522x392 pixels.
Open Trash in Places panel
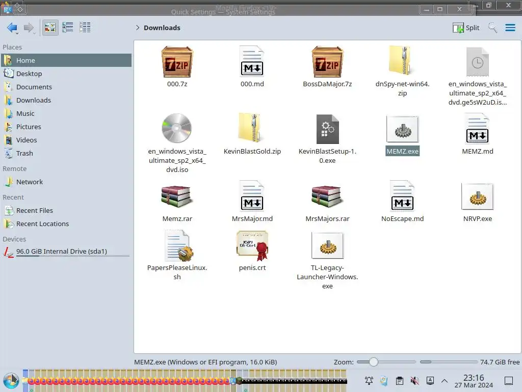(66, 154)
